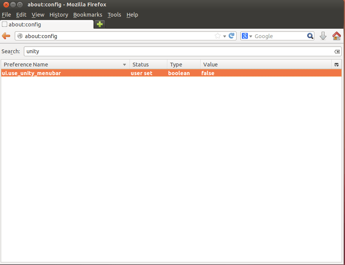Open the Bookmarks menu
345x265 pixels.
coord(88,15)
